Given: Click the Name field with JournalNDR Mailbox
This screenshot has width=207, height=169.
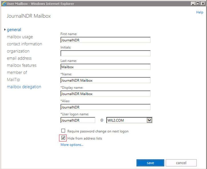Looking at the screenshot, I should [105, 80].
